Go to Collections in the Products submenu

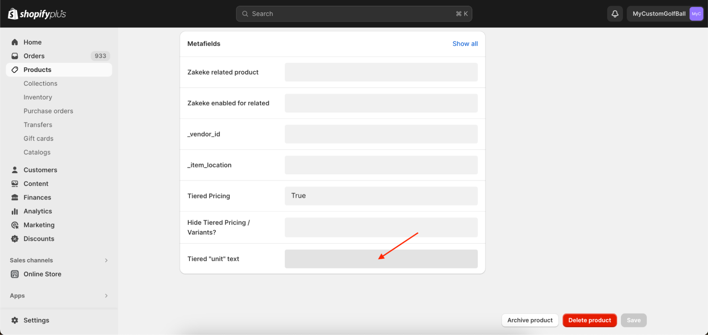pos(40,83)
